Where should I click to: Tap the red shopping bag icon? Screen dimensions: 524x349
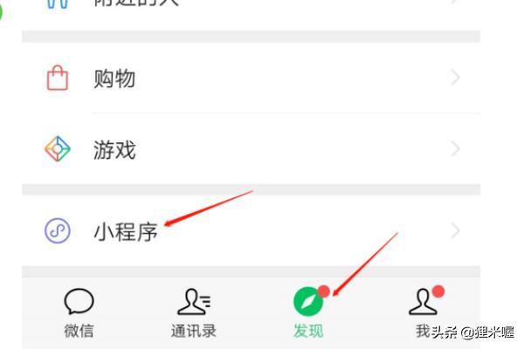(x=58, y=78)
